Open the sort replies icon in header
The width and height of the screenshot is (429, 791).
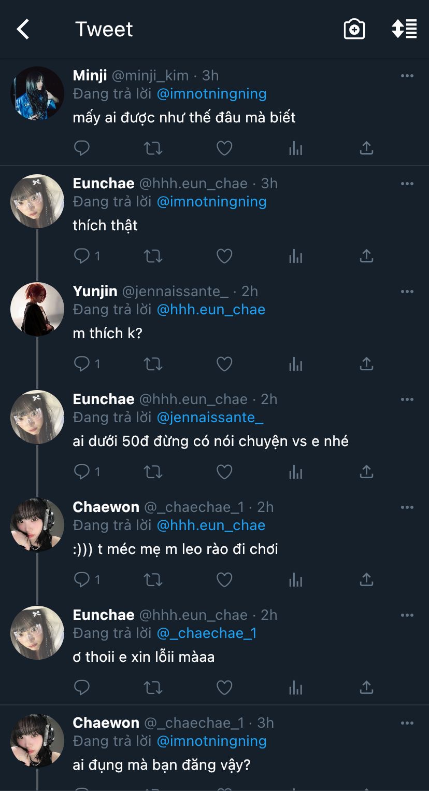[404, 30]
